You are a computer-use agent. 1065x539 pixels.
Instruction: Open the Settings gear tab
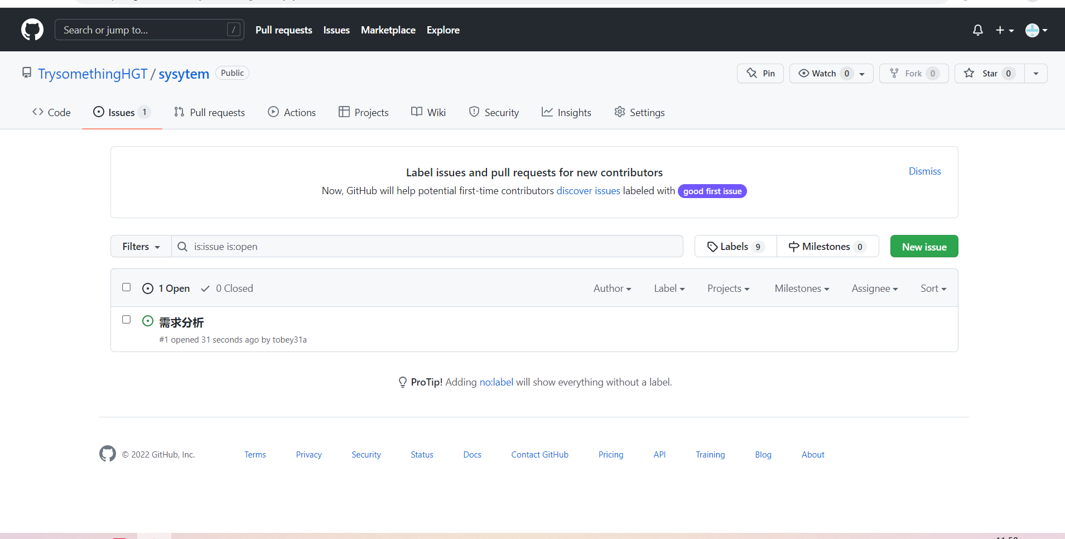pos(639,112)
